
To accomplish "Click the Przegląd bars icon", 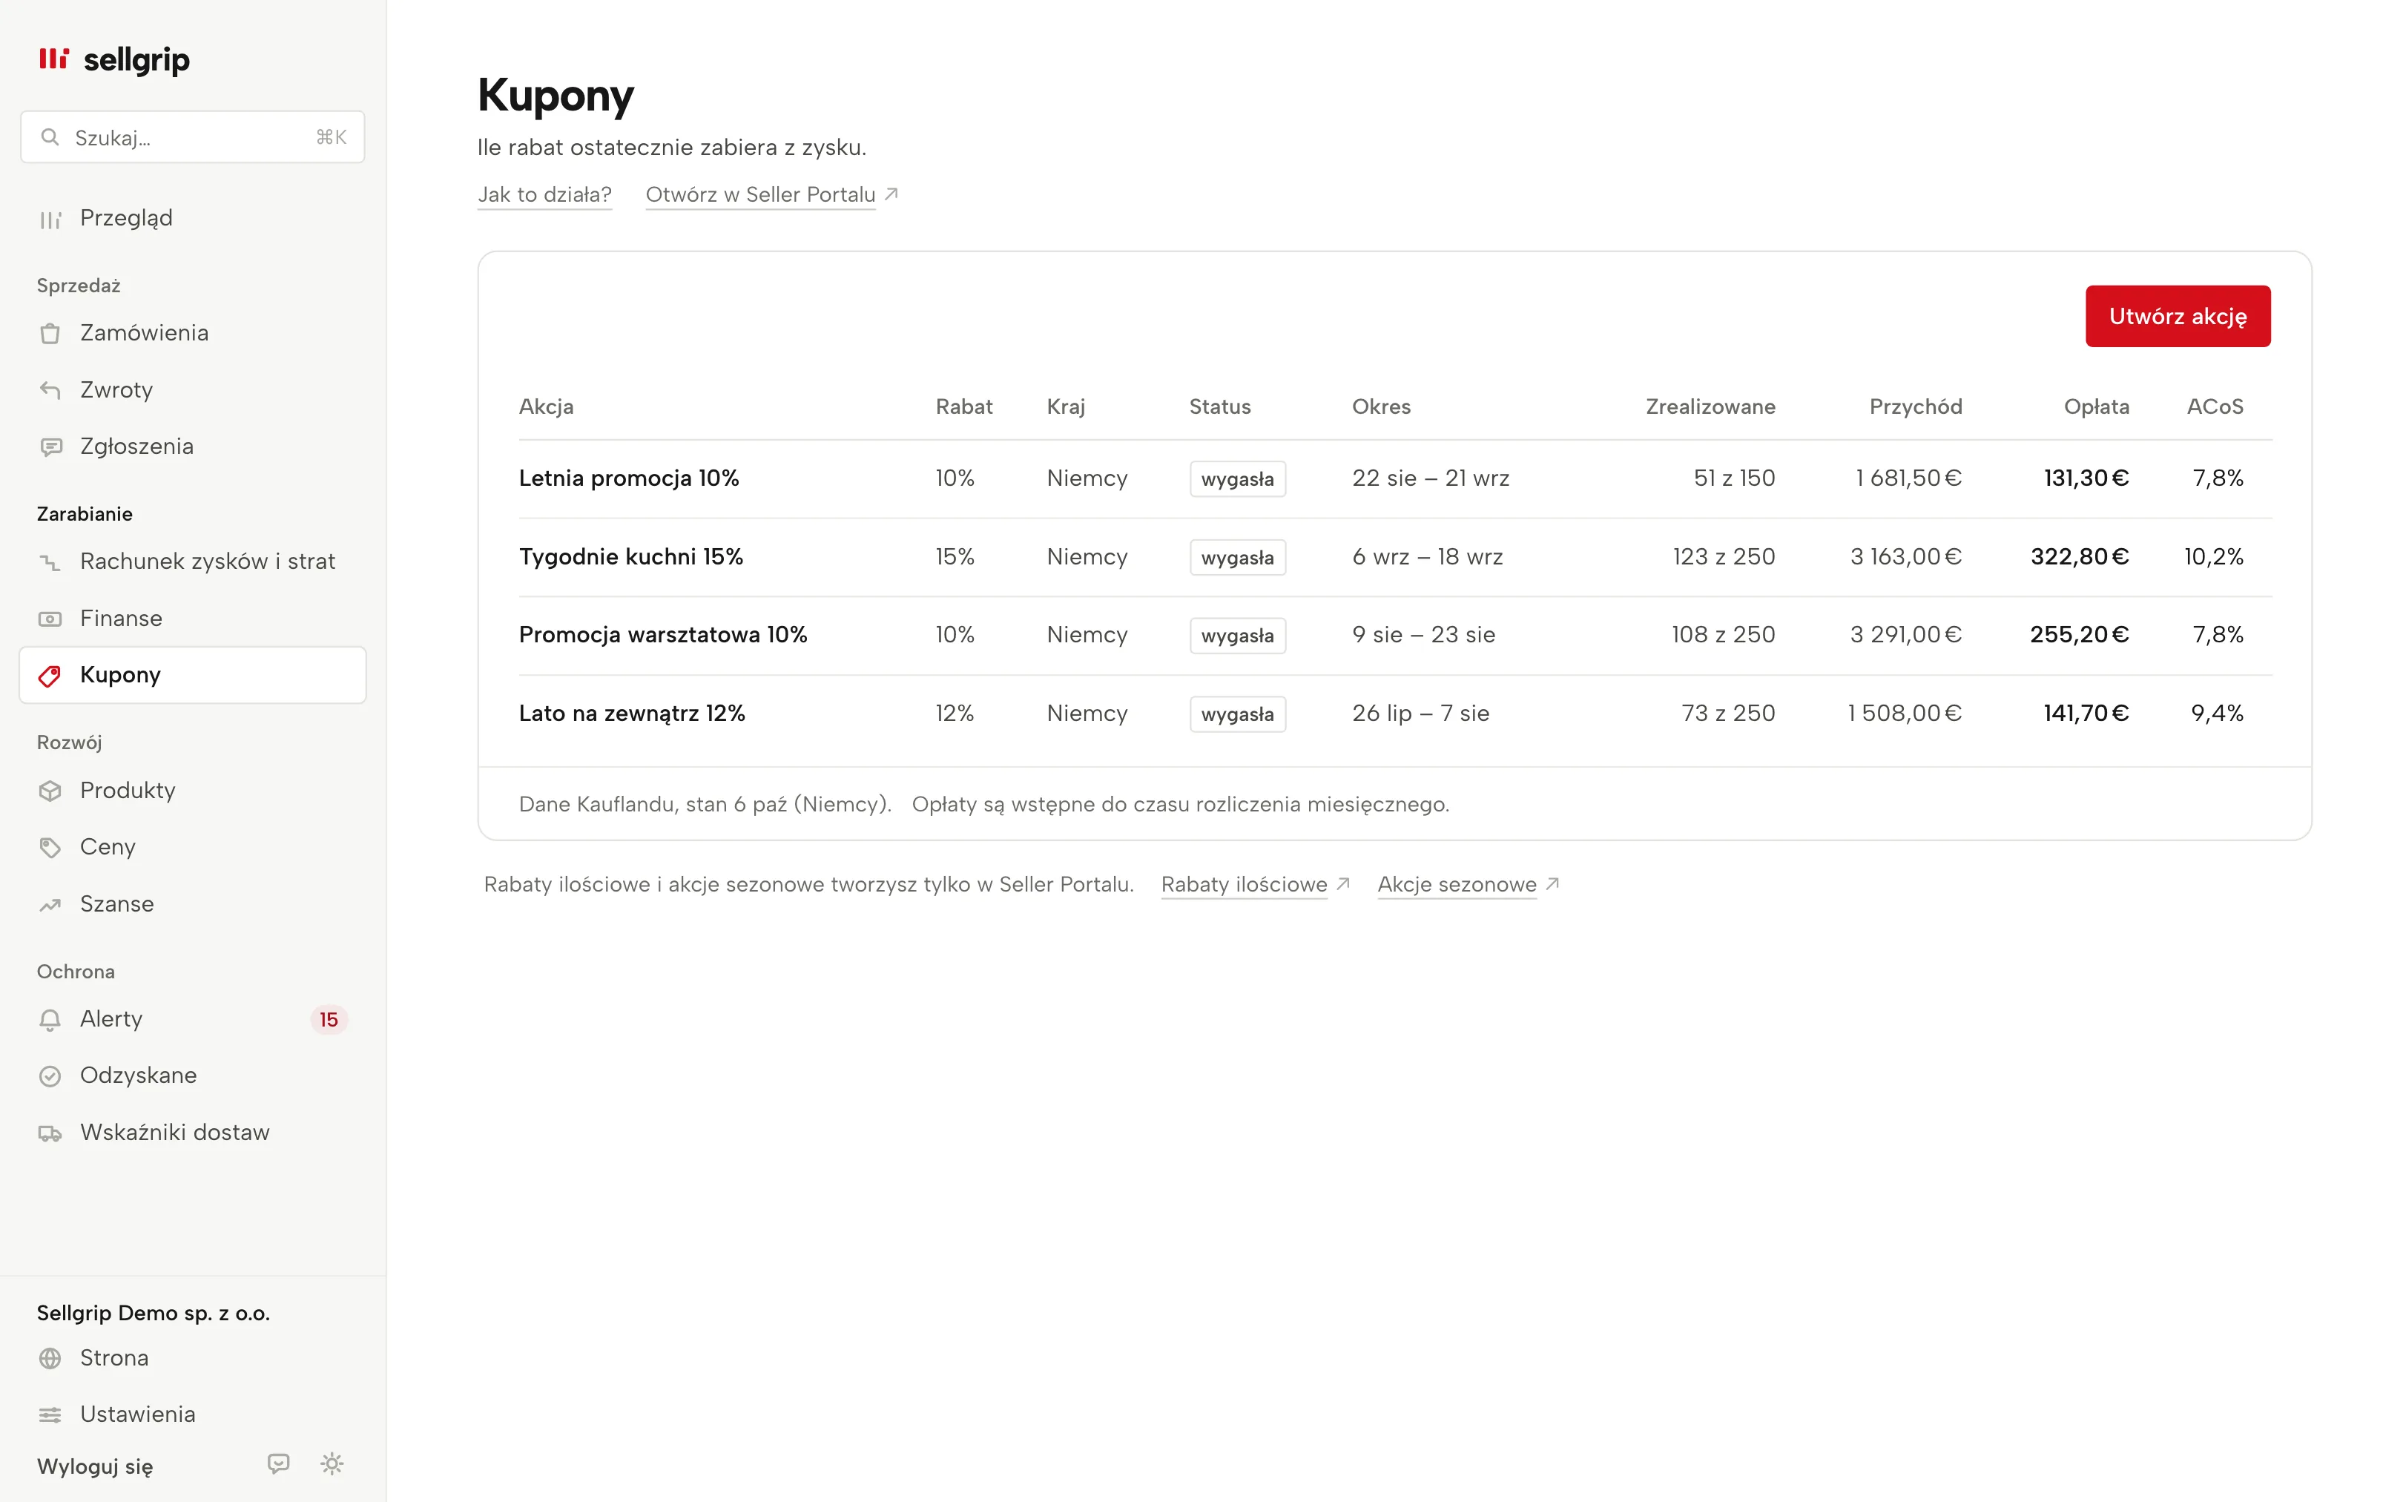I will click(x=50, y=219).
